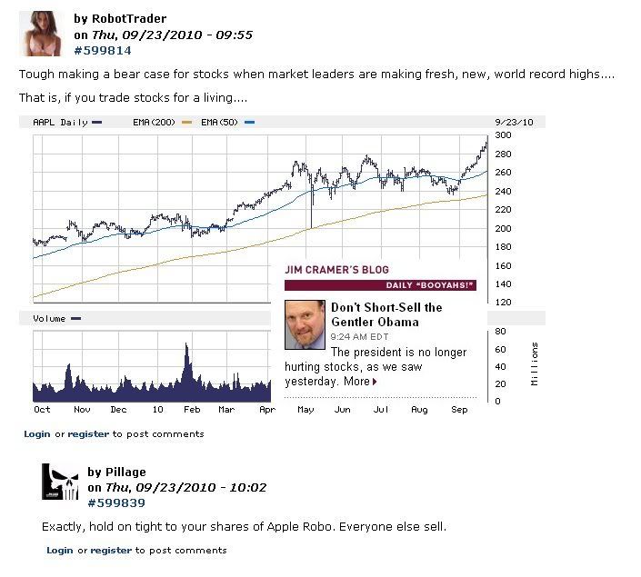The width and height of the screenshot is (641, 577).
Task: Open comment permalink #599814
Action: [103, 50]
